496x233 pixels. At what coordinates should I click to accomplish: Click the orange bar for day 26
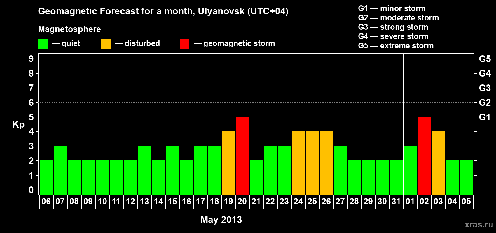click(326, 163)
